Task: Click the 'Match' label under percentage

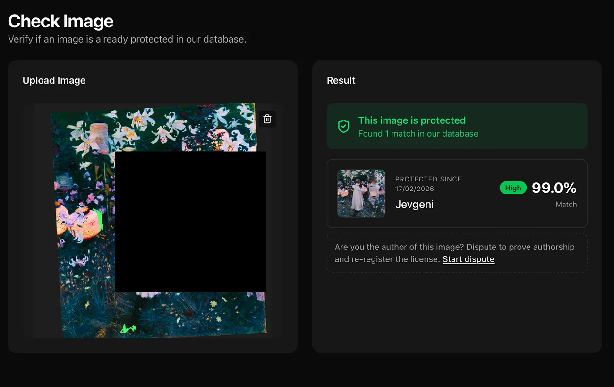Action: [566, 205]
